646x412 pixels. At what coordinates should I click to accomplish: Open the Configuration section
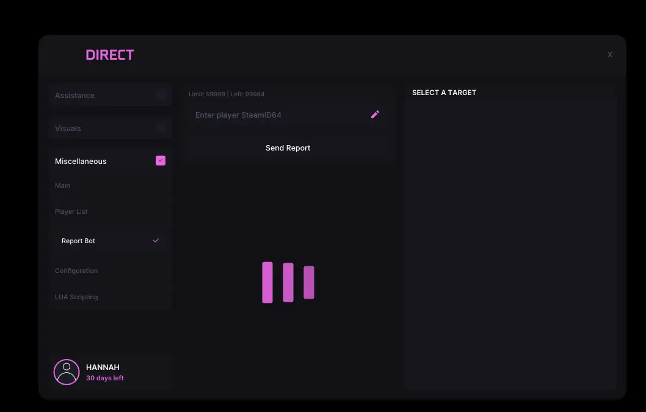coord(76,271)
